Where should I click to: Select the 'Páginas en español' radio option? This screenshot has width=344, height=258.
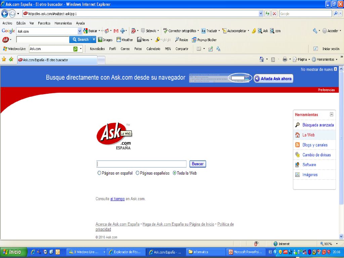point(99,173)
